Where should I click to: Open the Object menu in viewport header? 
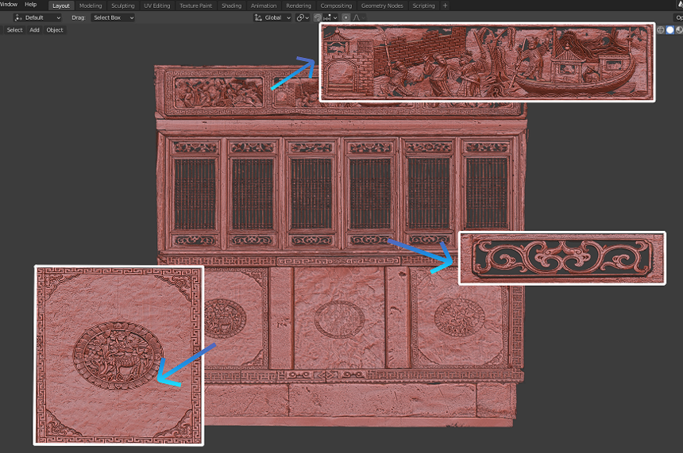[x=55, y=30]
